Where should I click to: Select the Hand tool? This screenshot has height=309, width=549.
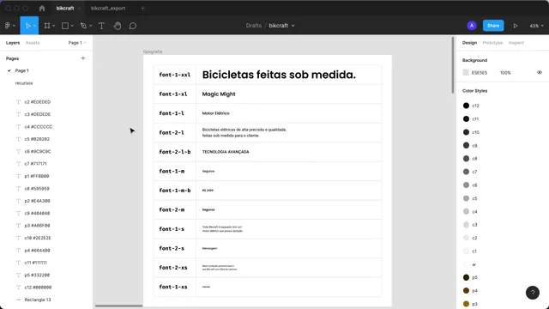(118, 26)
